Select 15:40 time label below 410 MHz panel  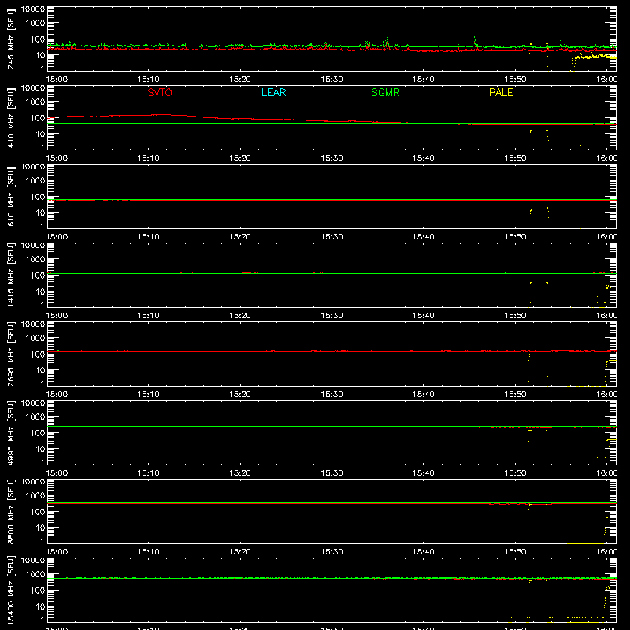click(424, 158)
